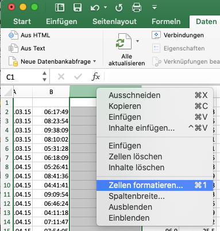Image resolution: width=220 pixels, height=231 pixels.
Task: Click cell with time 07:11:47
Action: 51,222
